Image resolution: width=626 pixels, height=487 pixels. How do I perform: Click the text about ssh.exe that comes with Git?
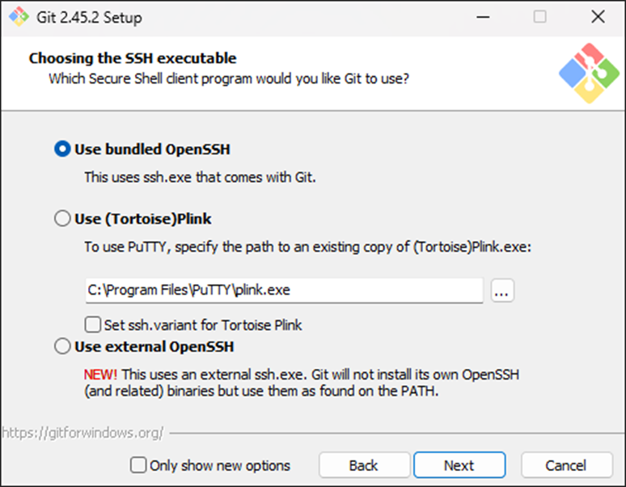click(200, 177)
